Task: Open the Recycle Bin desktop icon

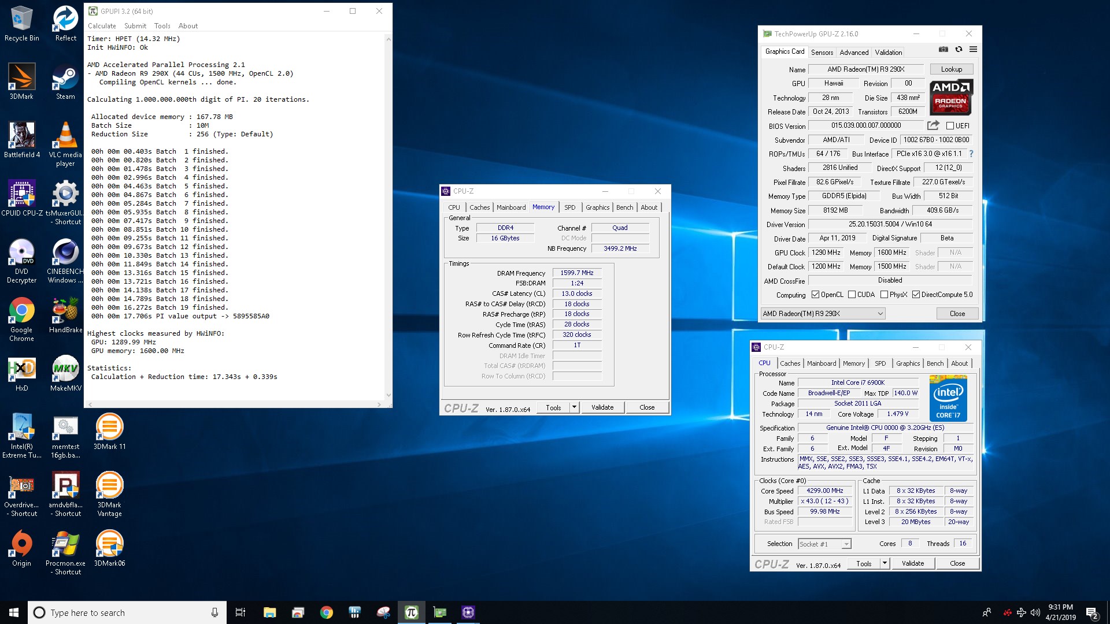Action: 21,24
